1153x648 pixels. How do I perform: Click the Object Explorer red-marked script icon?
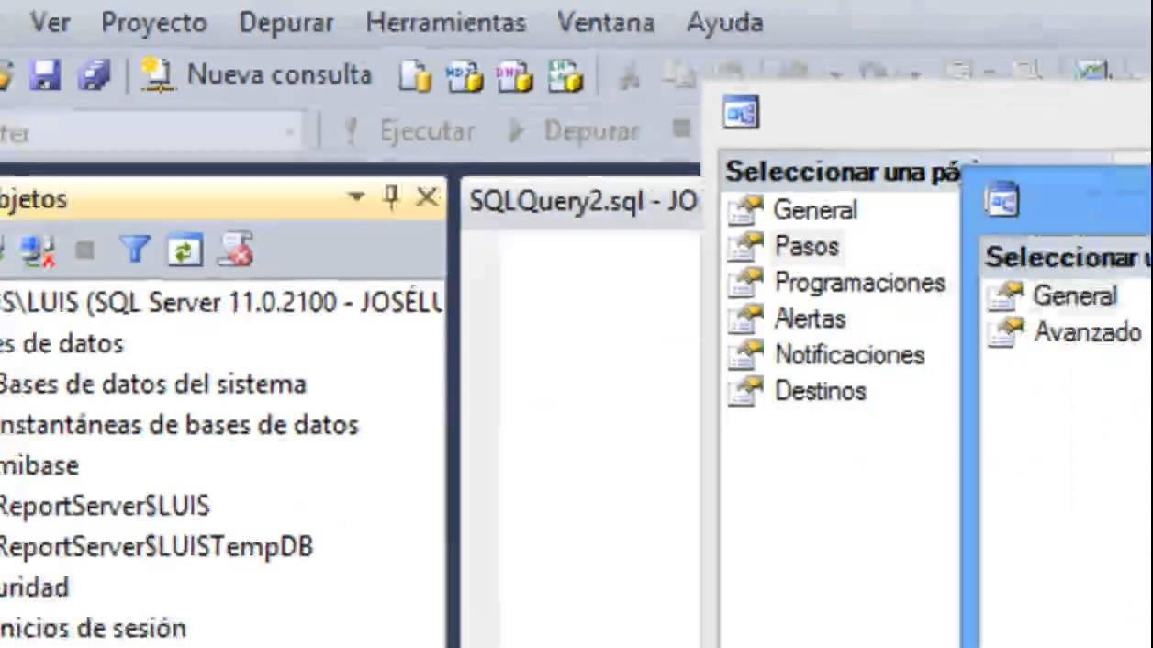pyautogui.click(x=235, y=251)
